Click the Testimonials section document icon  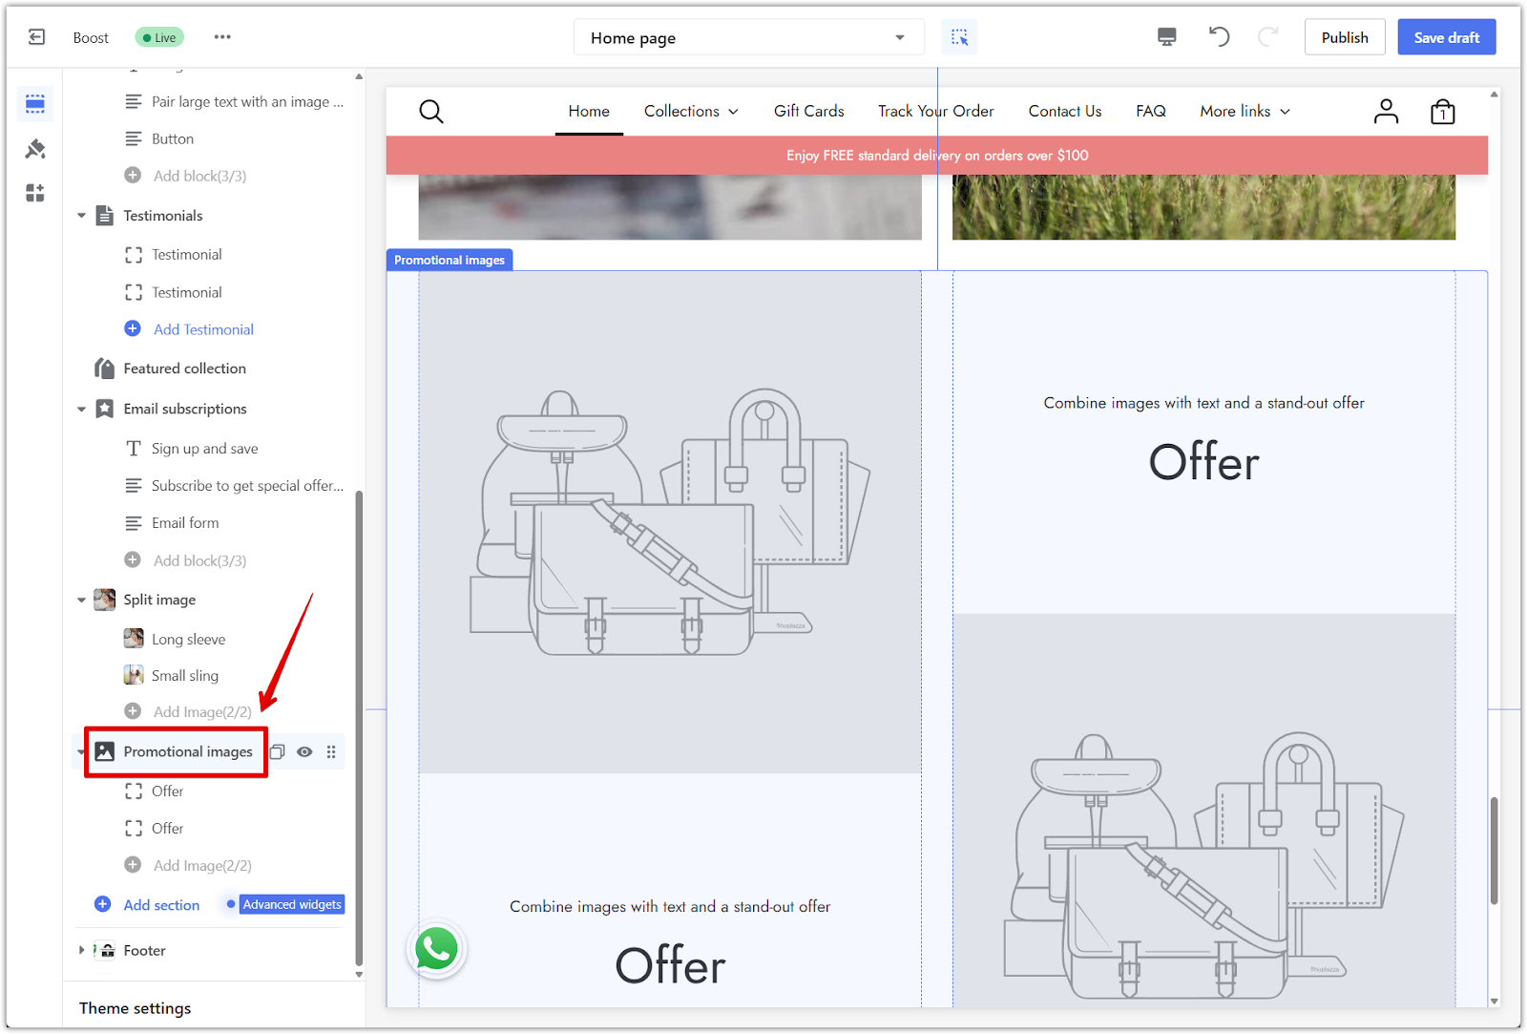(105, 215)
